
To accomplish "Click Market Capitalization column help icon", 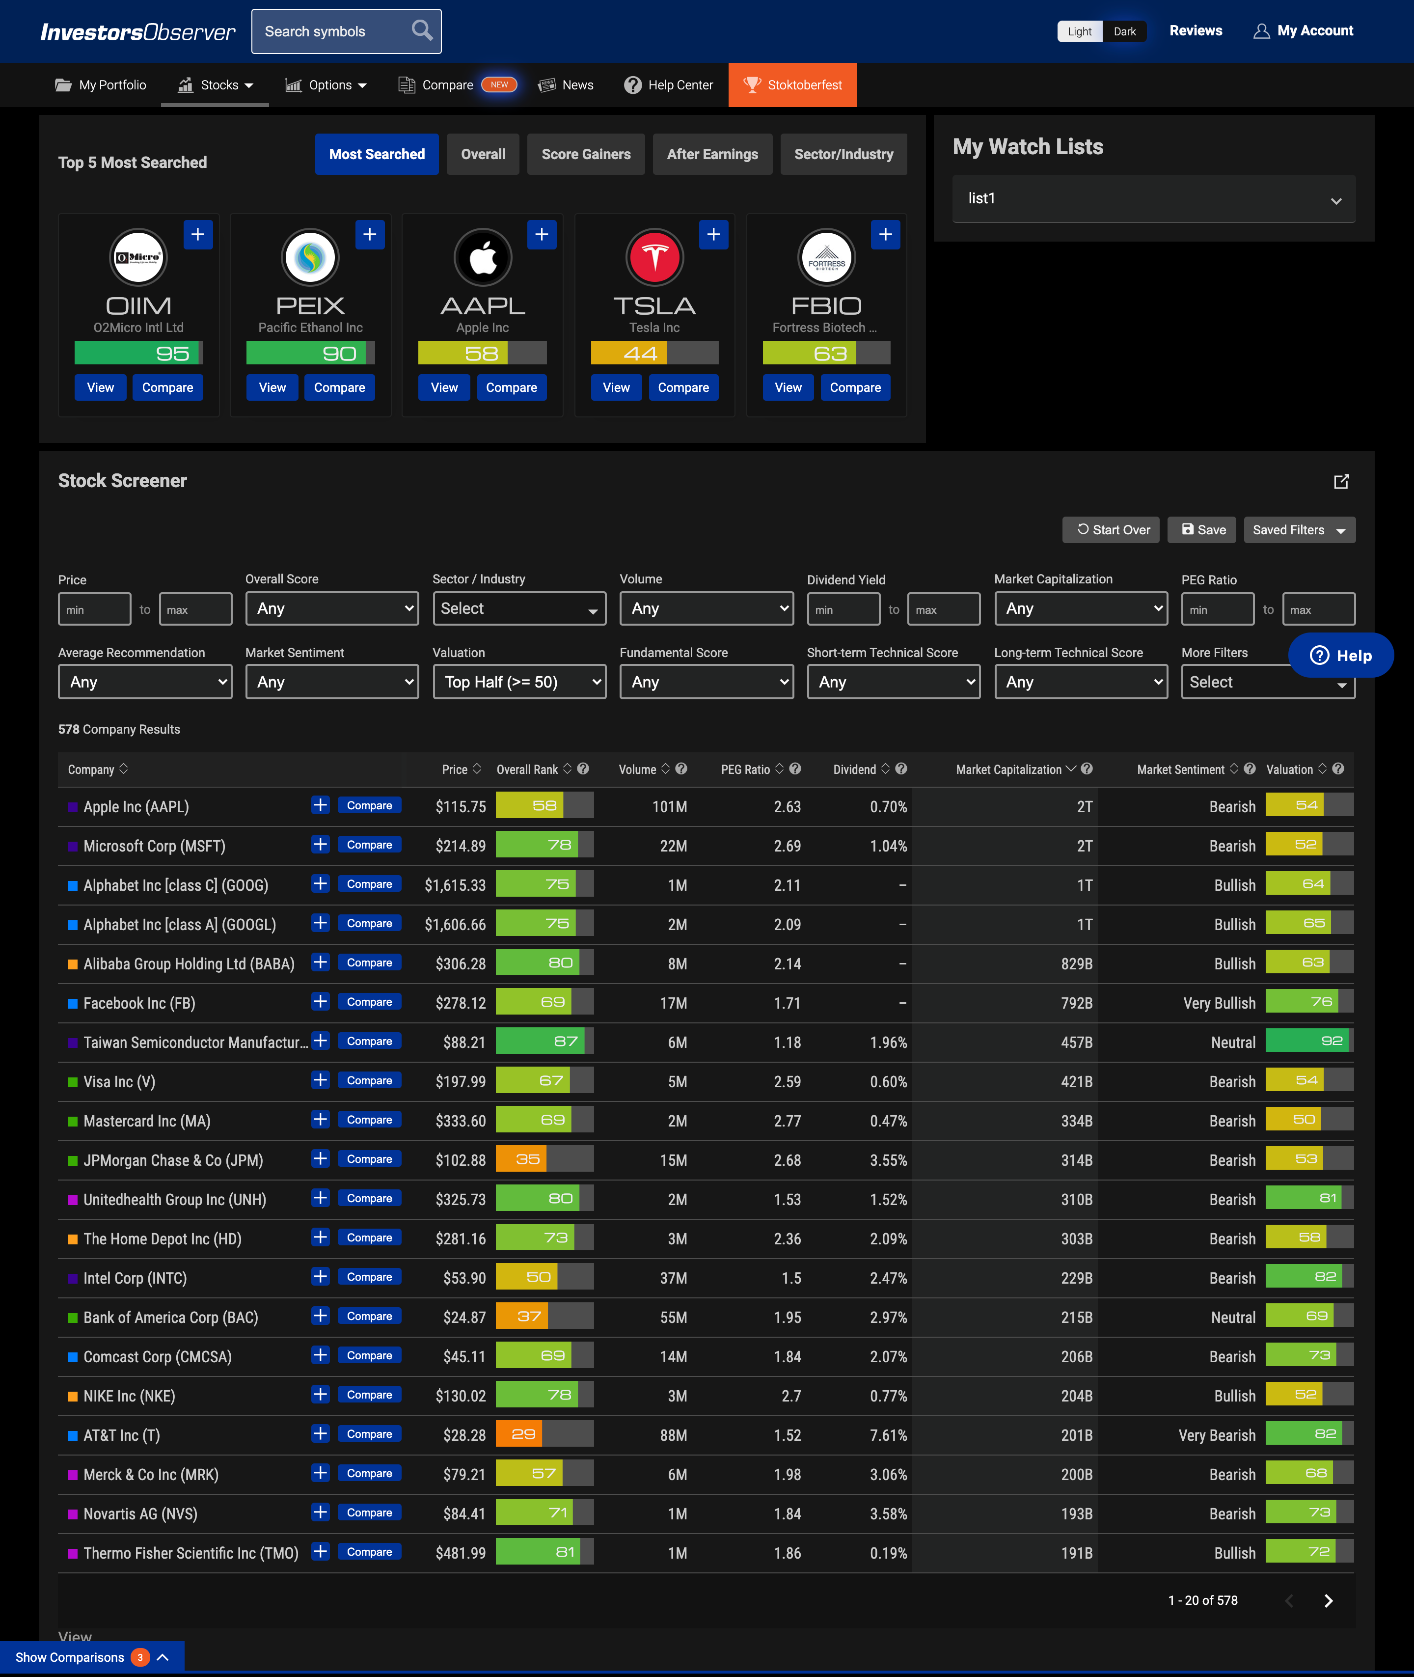I will (1087, 769).
